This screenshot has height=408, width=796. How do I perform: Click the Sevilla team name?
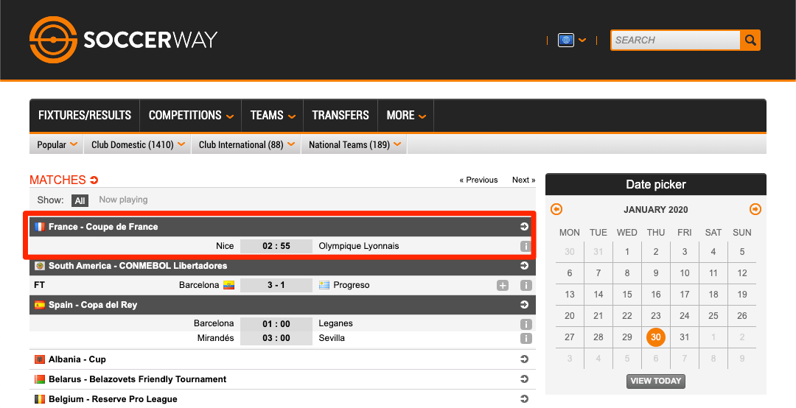tap(332, 338)
